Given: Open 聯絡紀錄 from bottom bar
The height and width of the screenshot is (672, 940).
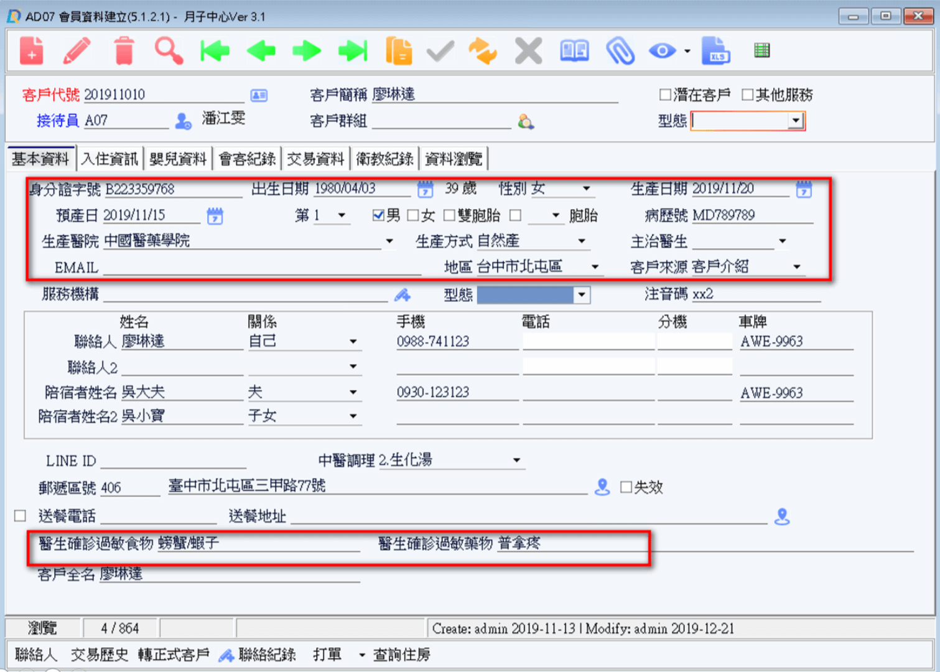Looking at the screenshot, I should (258, 655).
